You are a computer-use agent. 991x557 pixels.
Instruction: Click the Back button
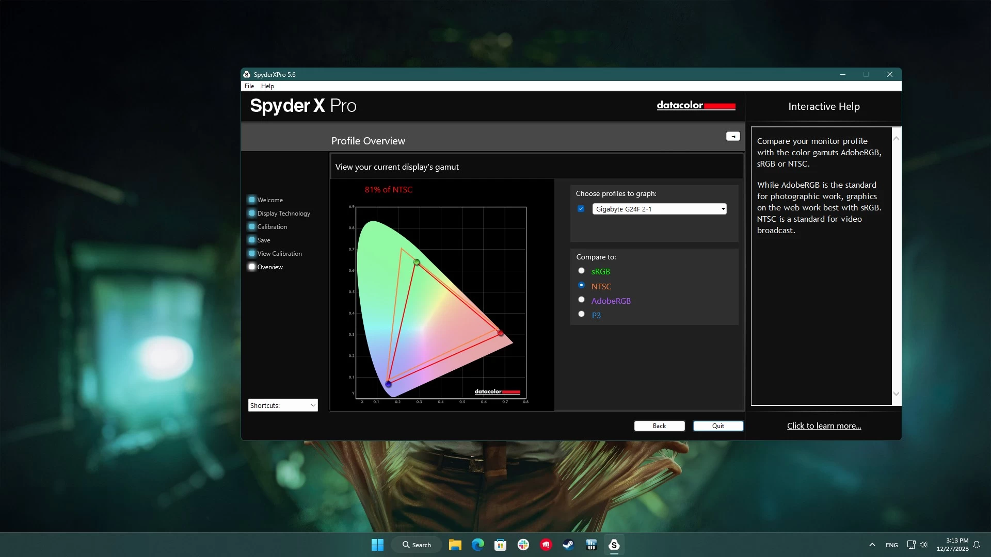659,426
